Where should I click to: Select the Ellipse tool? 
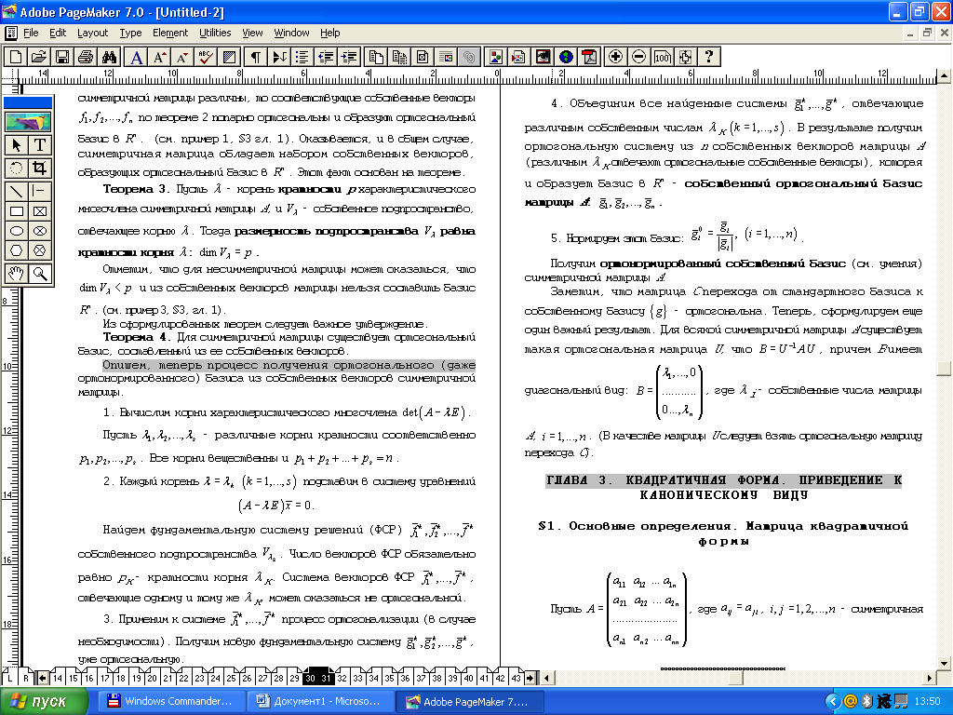[x=17, y=231]
